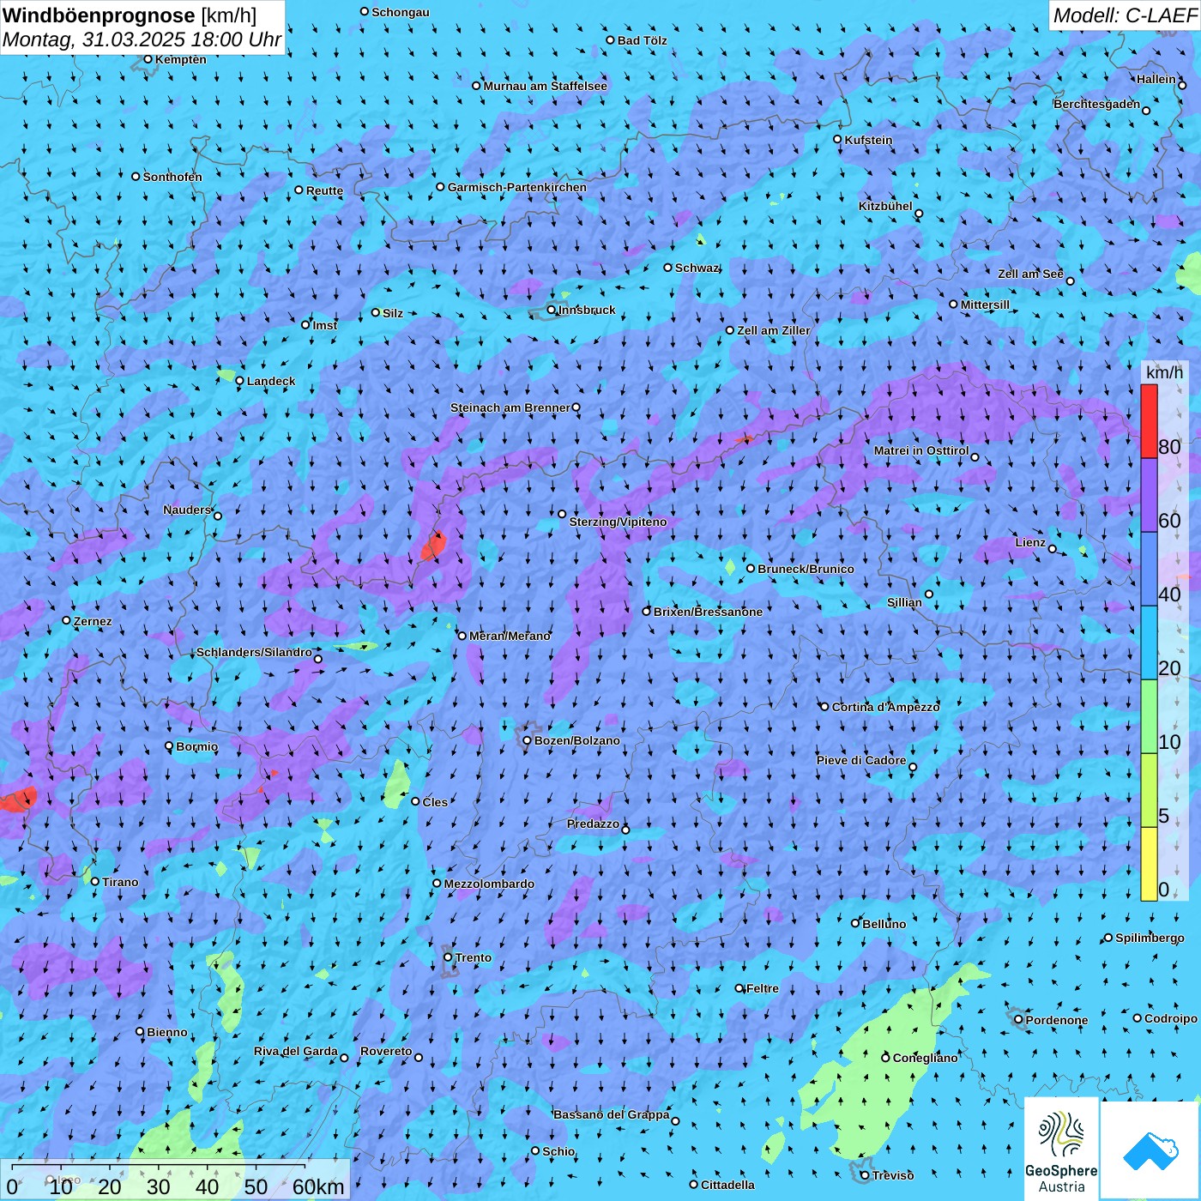Screen dimensions: 1201x1201
Task: Click the Bruneck/Brunico label
Action: (x=806, y=569)
